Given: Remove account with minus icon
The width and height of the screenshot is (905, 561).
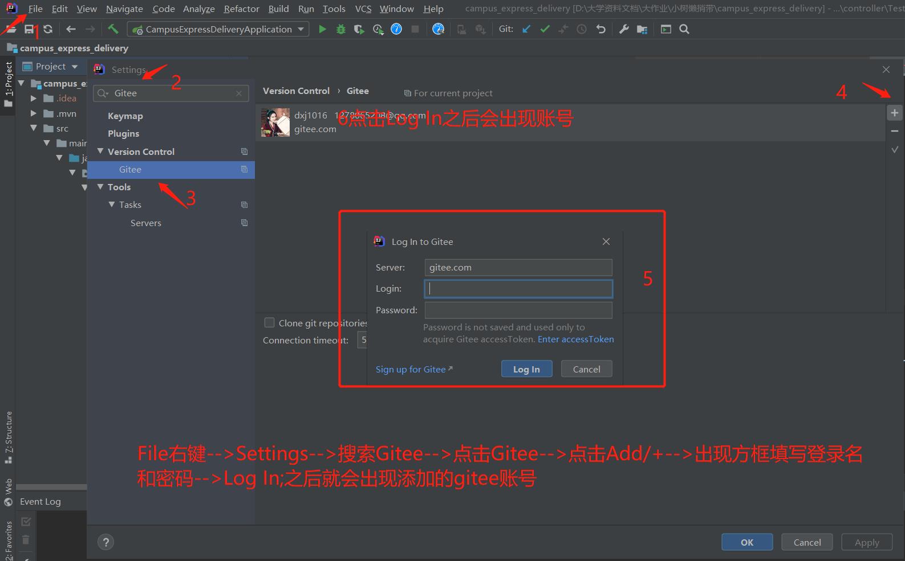Looking at the screenshot, I should pyautogui.click(x=895, y=132).
